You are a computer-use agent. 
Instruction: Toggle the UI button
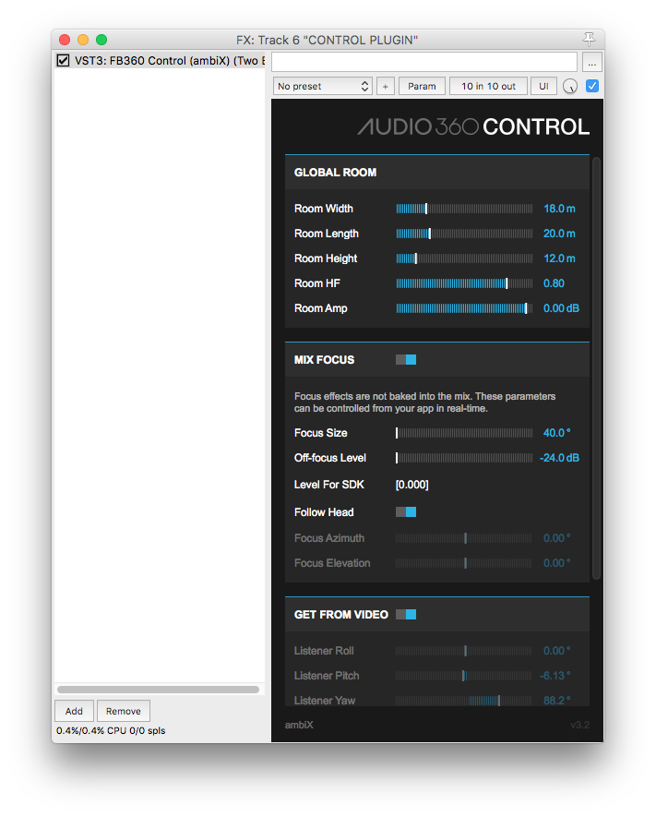(x=543, y=87)
